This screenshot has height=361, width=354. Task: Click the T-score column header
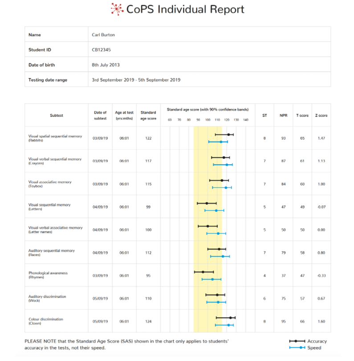click(302, 115)
